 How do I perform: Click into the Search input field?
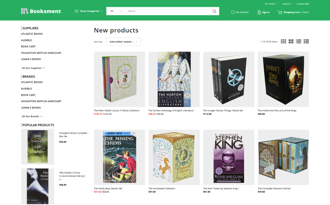click(x=168, y=11)
